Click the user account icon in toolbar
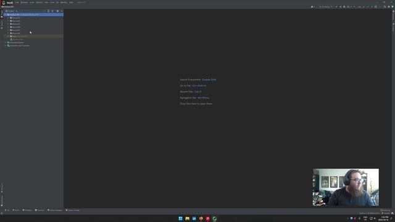The width and height of the screenshot is (395, 222). click(x=312, y=7)
